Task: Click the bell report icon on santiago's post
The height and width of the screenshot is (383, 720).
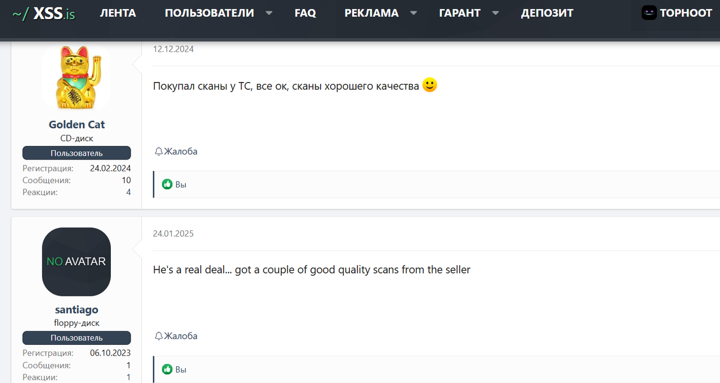Action: coord(159,336)
